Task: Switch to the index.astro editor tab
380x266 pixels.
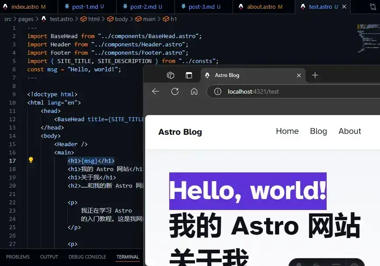Action: coord(27,7)
